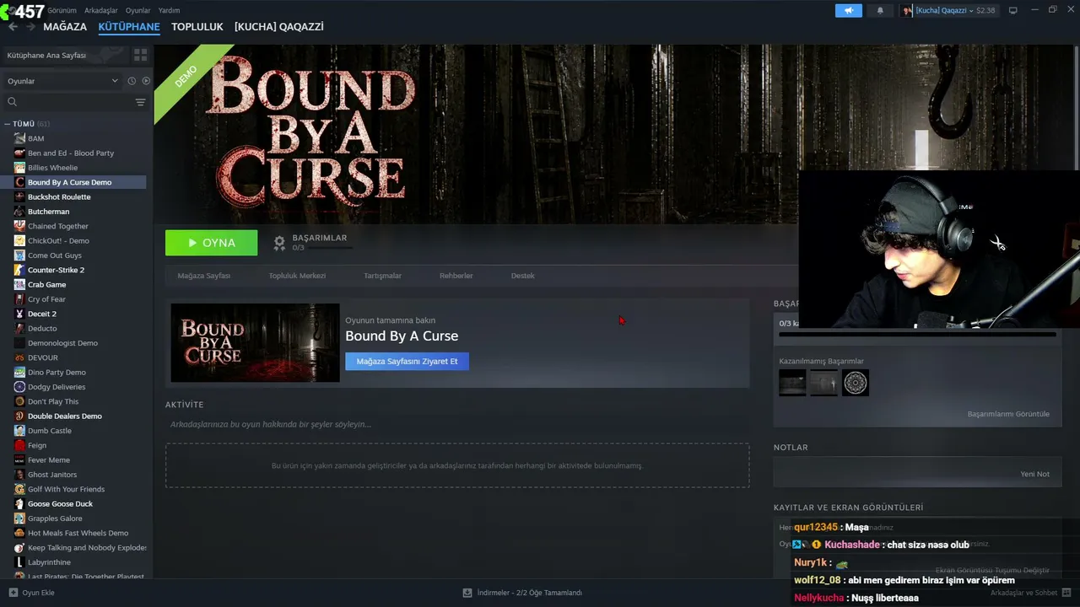Screen dimensions: 1080x607
Task: Click the Feign game icon
Action: [19, 445]
